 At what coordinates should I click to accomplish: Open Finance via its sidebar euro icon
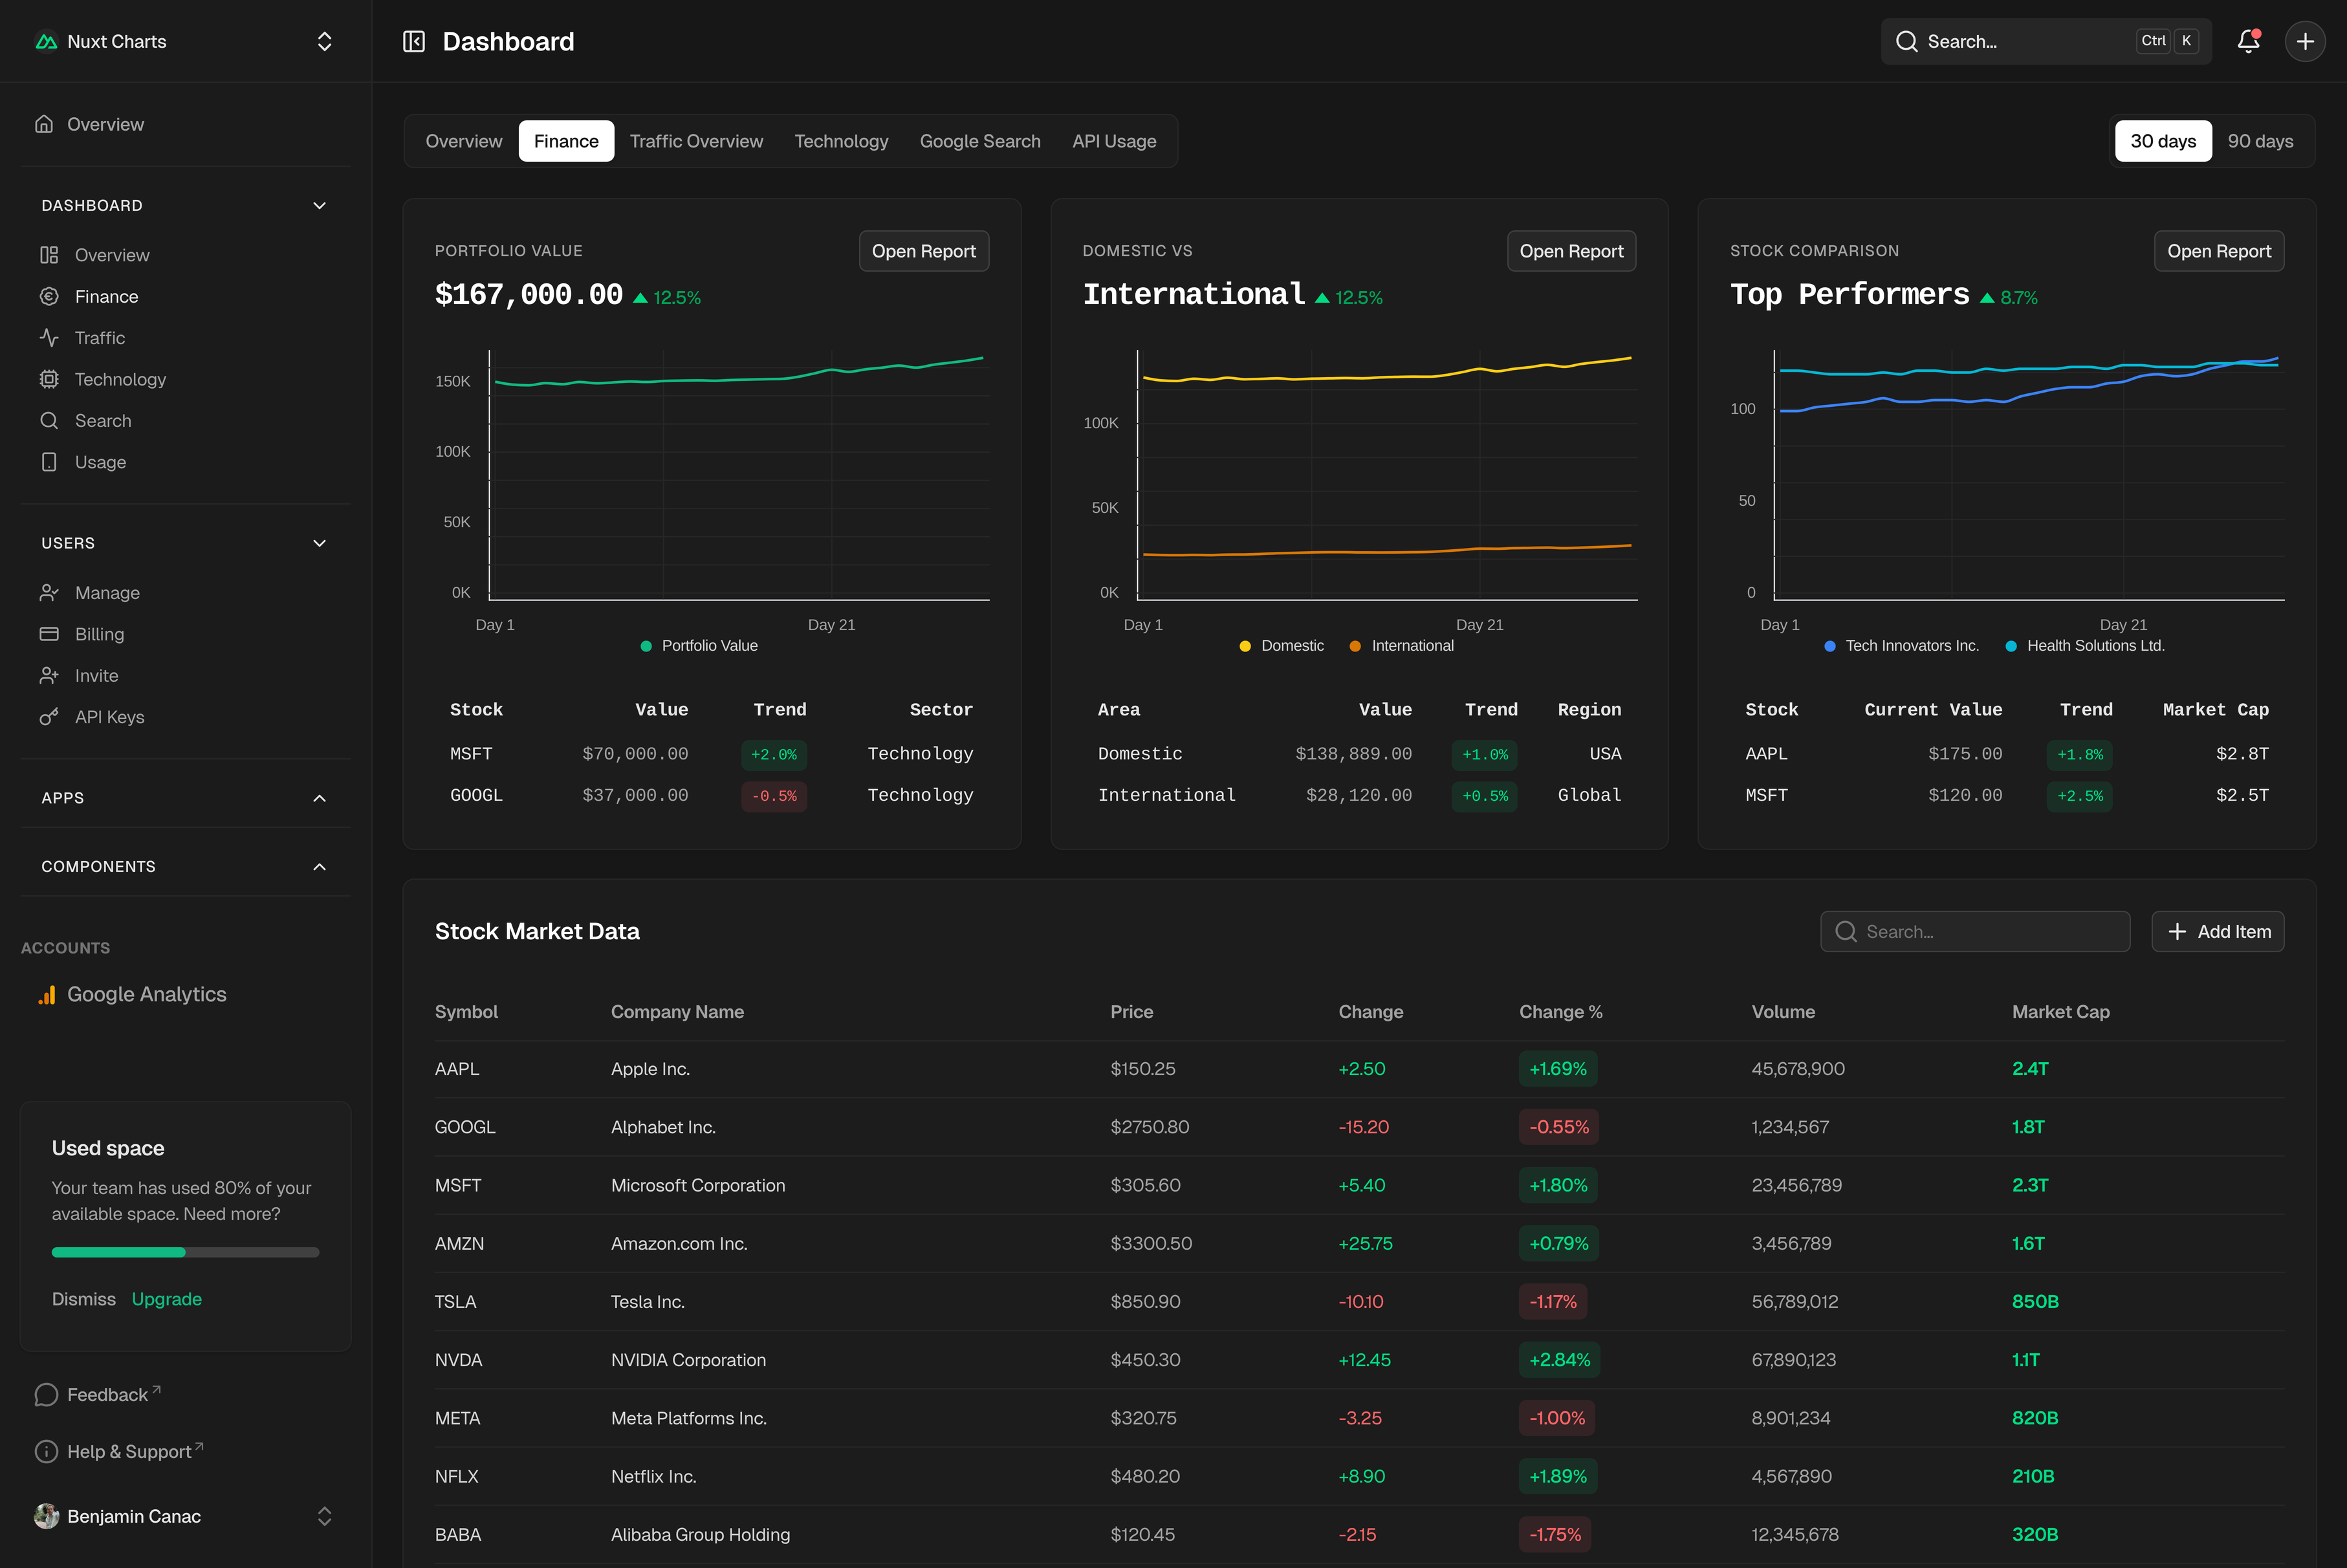(49, 296)
